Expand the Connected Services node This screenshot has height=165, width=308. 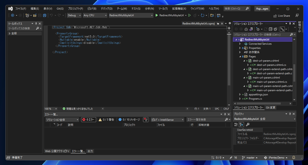(x=240, y=44)
